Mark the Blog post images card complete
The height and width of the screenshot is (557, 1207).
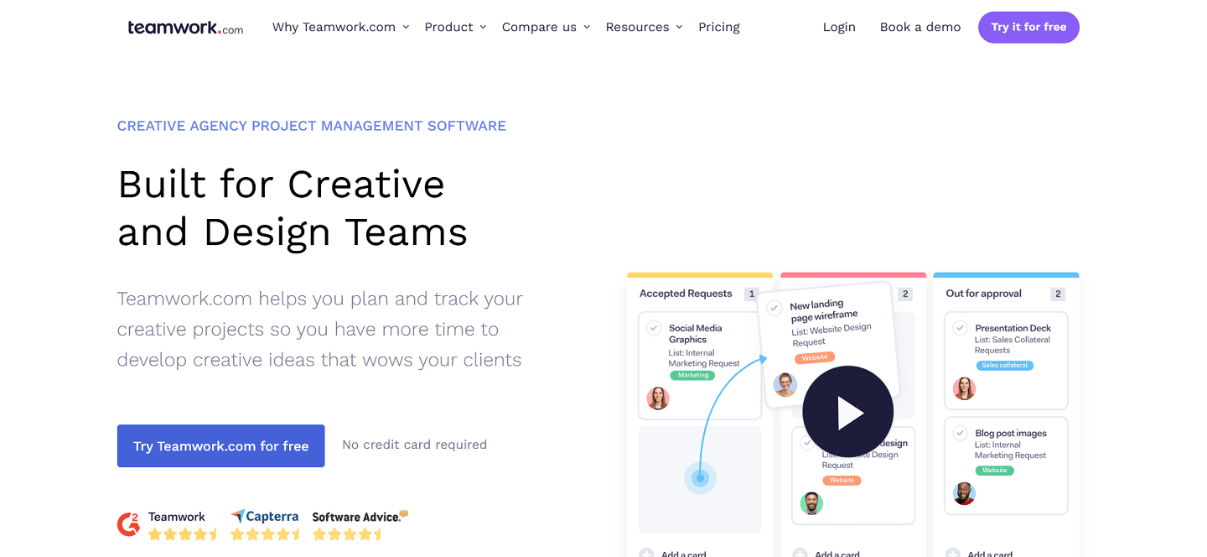point(961,433)
